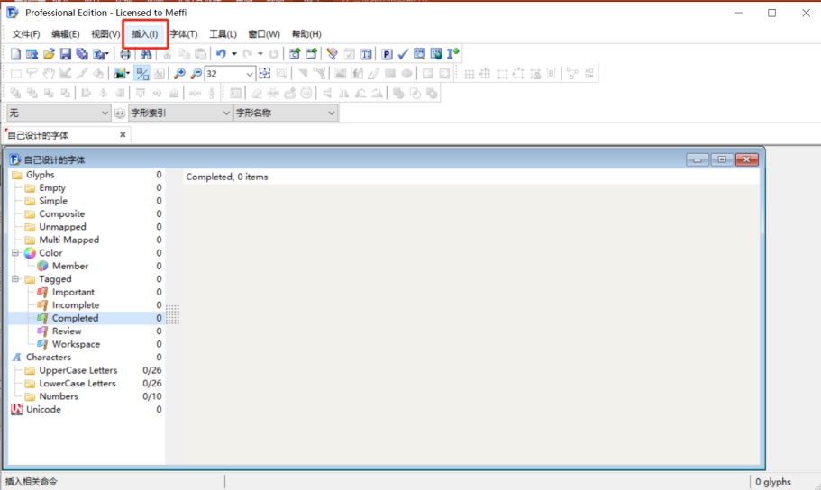This screenshot has width=821, height=490.
Task: Click the insert characters icon with C
Action: tap(295, 53)
